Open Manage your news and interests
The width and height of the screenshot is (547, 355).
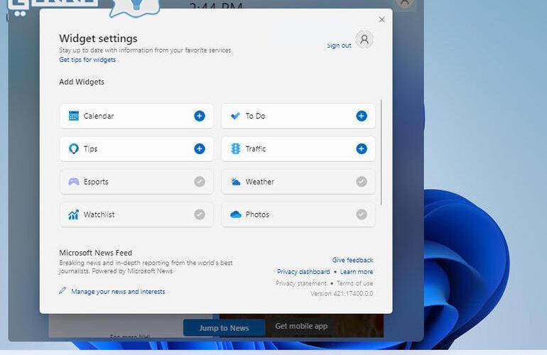pyautogui.click(x=118, y=292)
